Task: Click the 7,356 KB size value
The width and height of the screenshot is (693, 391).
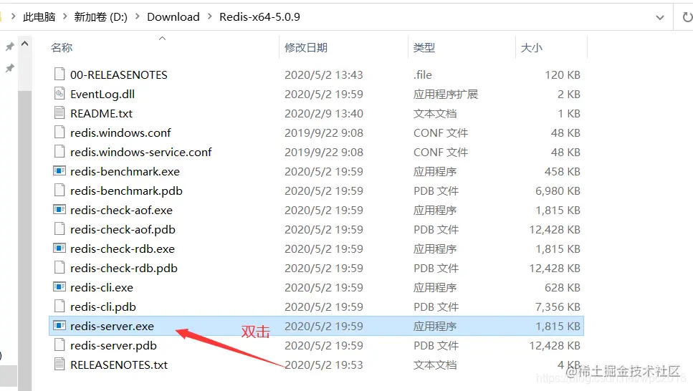Action: 558,306
